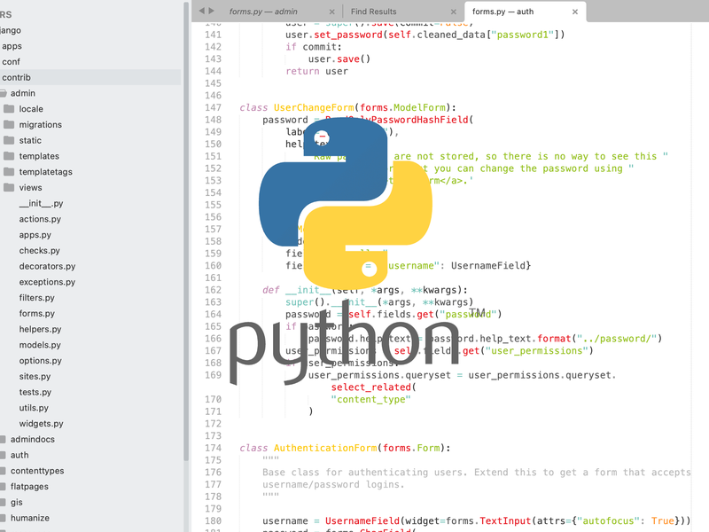Viewport: 709px width, 532px height.
Task: Open helpers.py in the sidebar
Action: point(40,329)
